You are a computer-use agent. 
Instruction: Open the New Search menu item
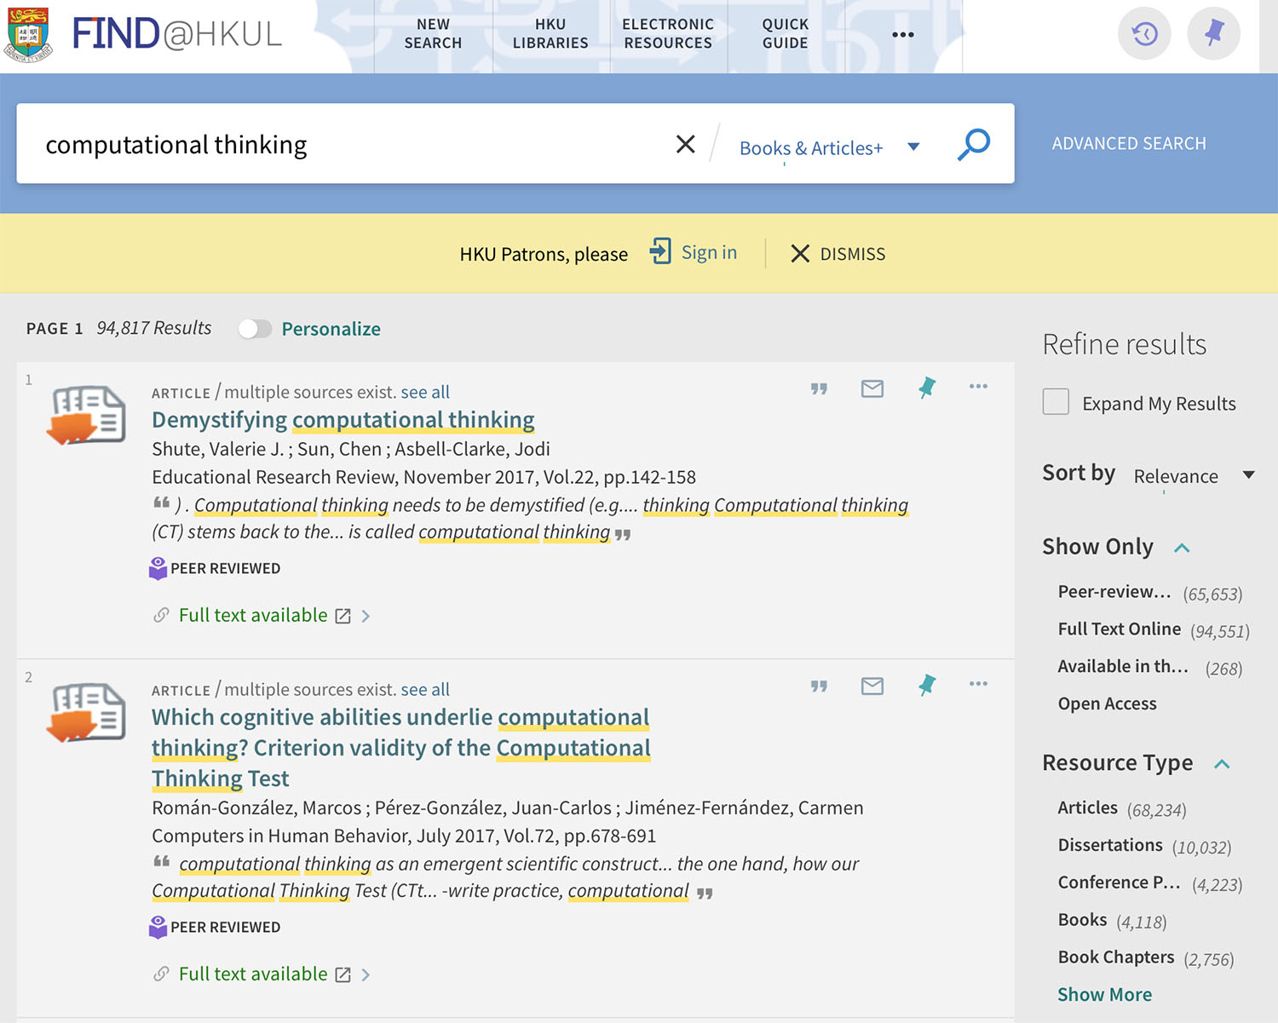pyautogui.click(x=433, y=34)
